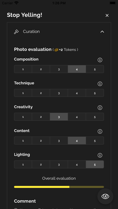Toggle the floating eye visibility button

click(105, 196)
